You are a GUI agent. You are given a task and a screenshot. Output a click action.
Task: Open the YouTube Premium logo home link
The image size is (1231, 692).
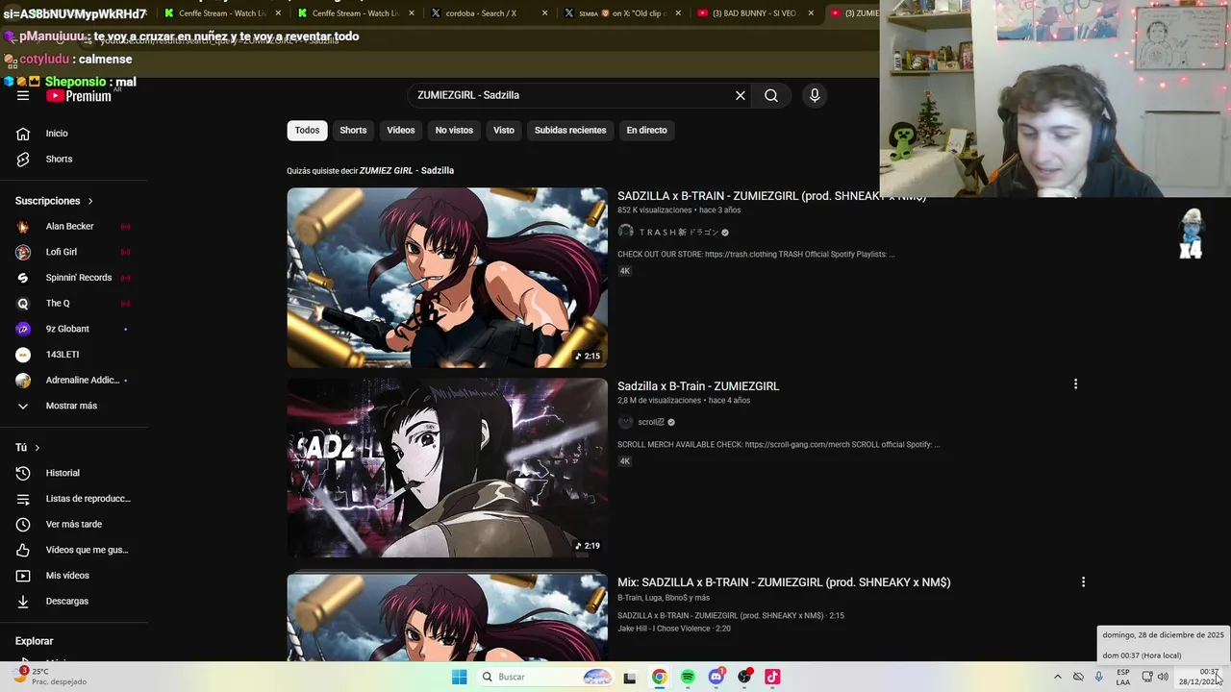pos(78,95)
